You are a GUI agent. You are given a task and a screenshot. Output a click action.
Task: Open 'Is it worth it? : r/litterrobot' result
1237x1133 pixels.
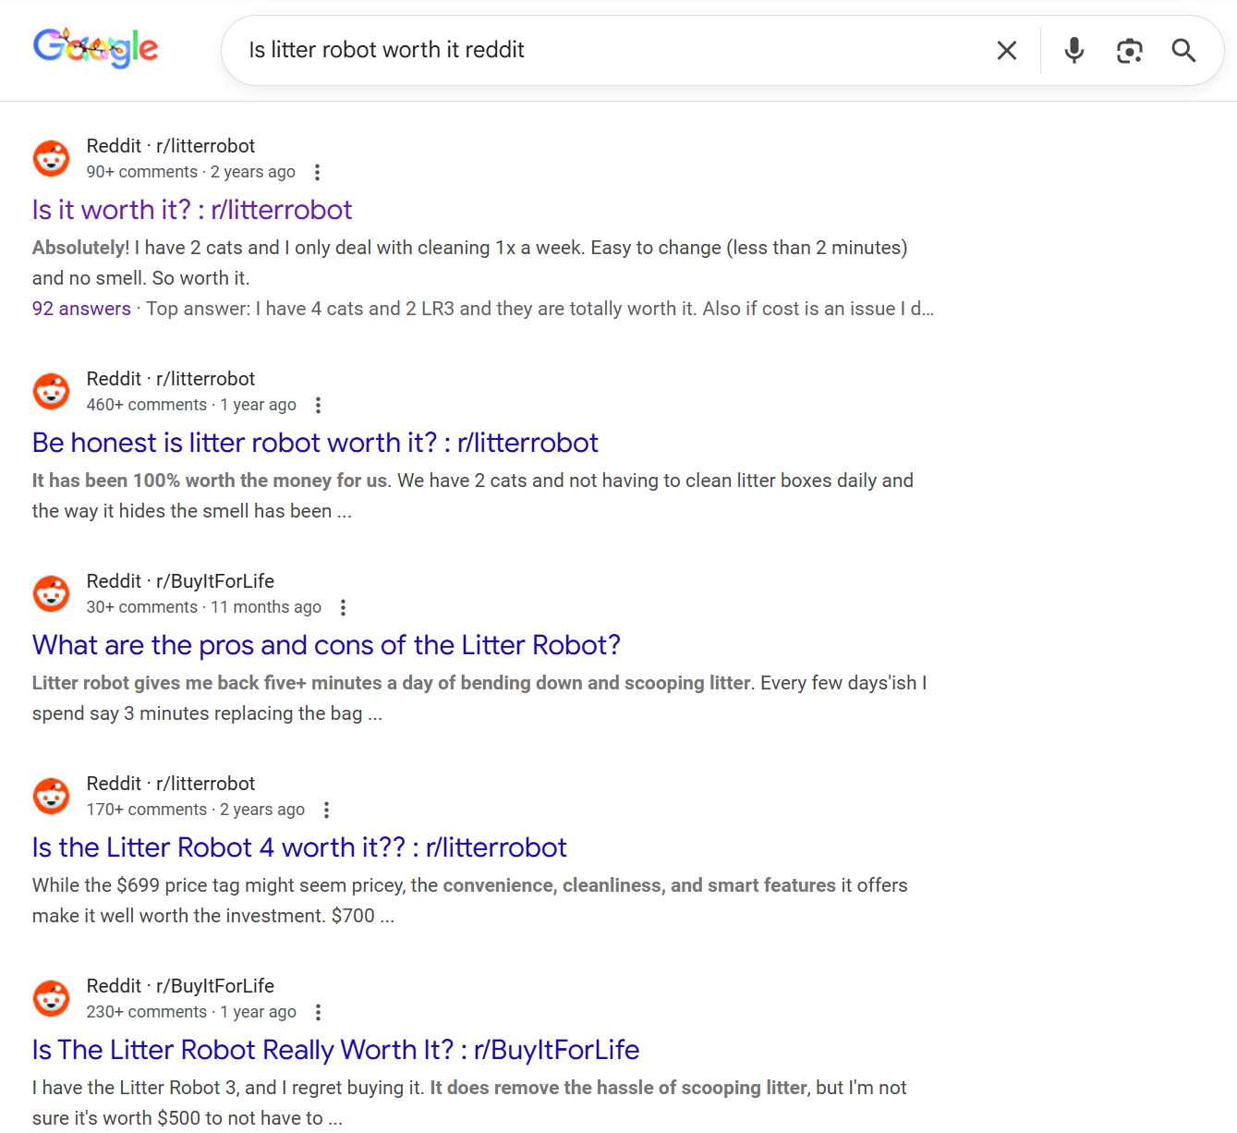pos(192,210)
